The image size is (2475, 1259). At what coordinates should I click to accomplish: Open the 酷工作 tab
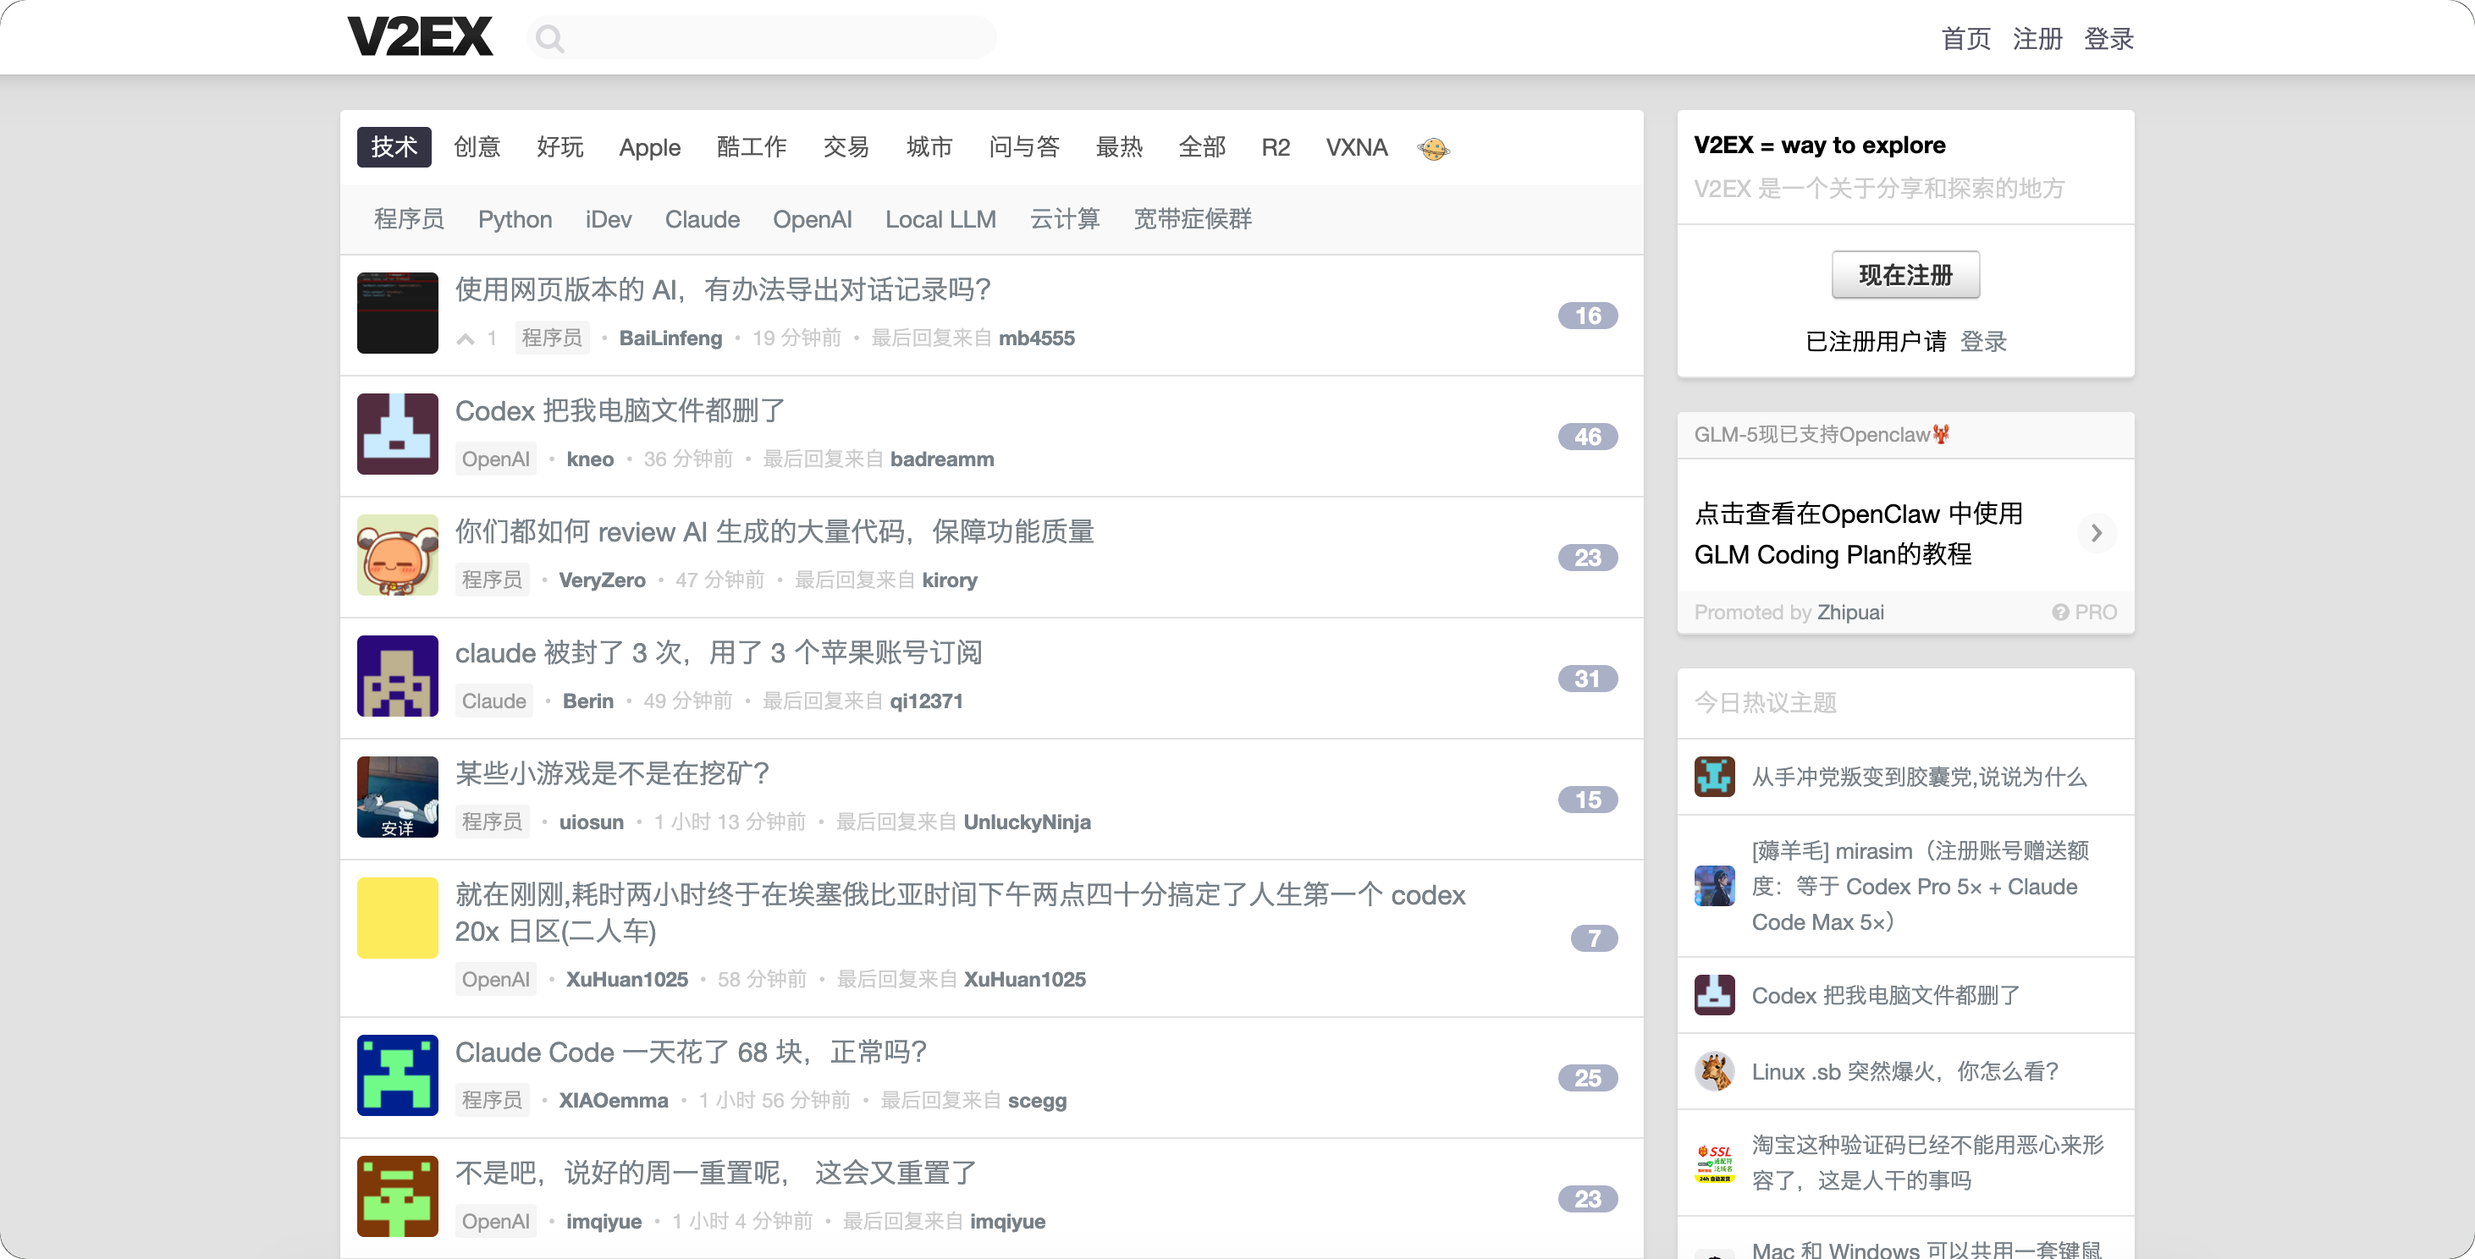[x=752, y=147]
